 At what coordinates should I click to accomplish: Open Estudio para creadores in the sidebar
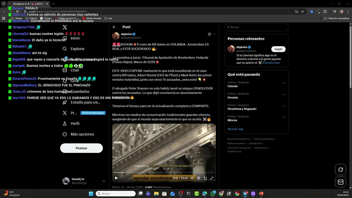(81, 102)
